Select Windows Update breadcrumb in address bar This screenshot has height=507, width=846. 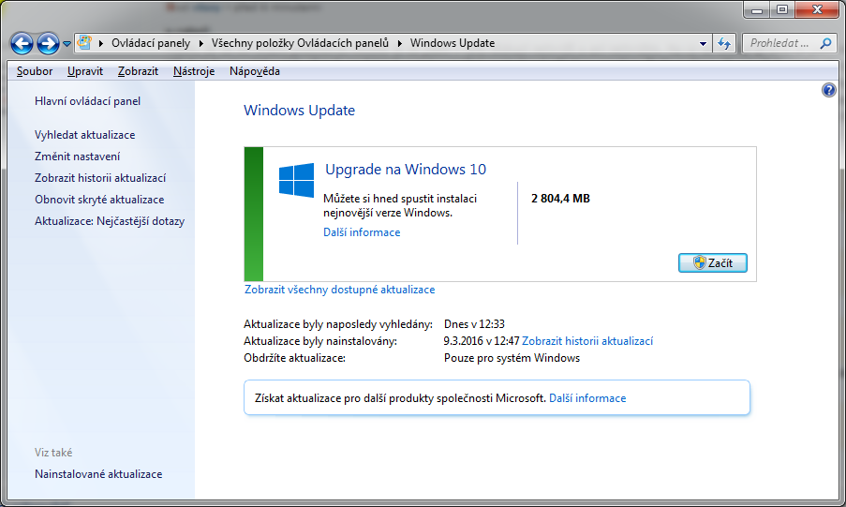coord(453,43)
